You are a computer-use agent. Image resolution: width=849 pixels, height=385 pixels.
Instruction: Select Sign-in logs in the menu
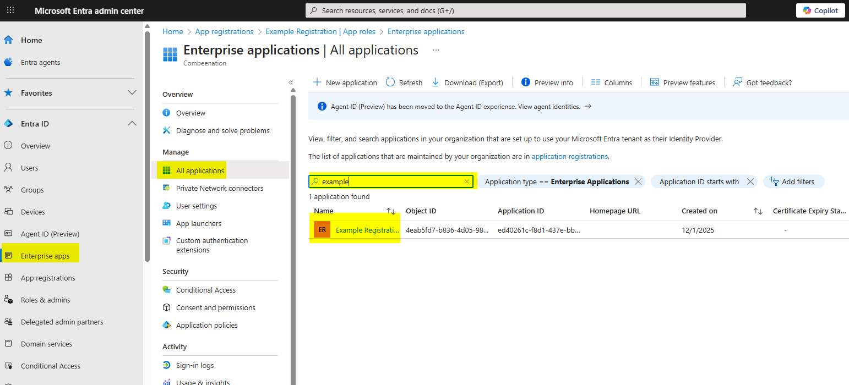(195, 365)
